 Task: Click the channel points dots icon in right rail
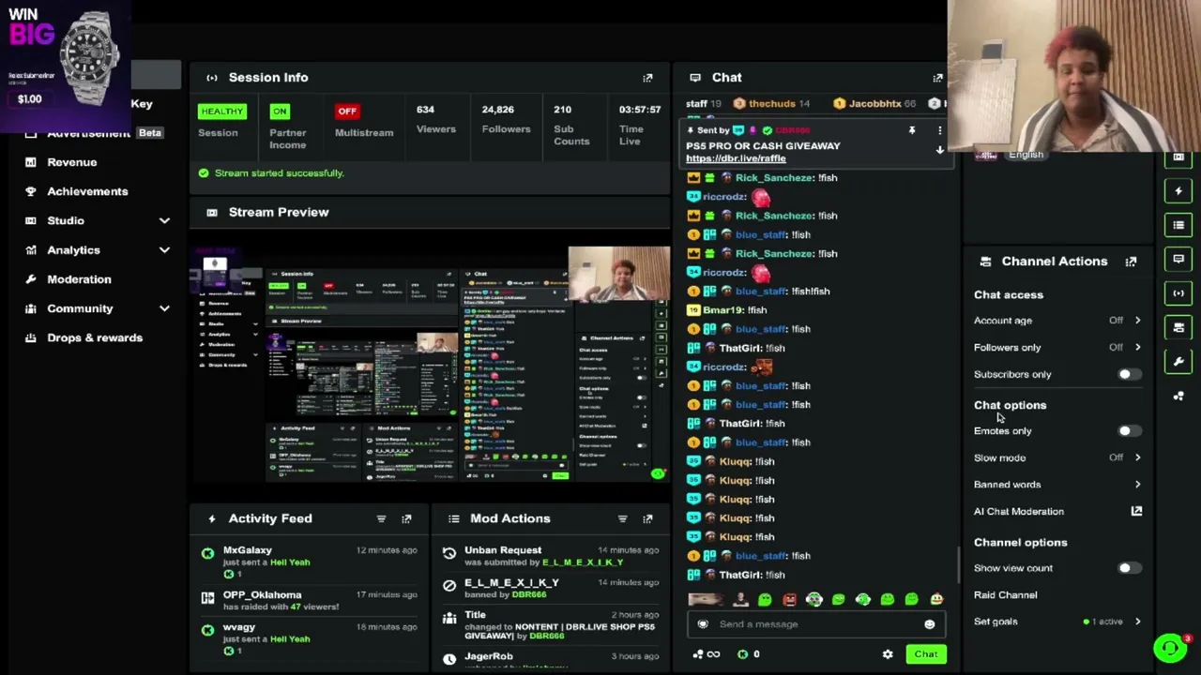[x=1178, y=396]
